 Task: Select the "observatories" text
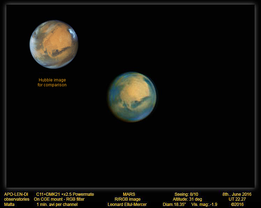tap(17, 199)
